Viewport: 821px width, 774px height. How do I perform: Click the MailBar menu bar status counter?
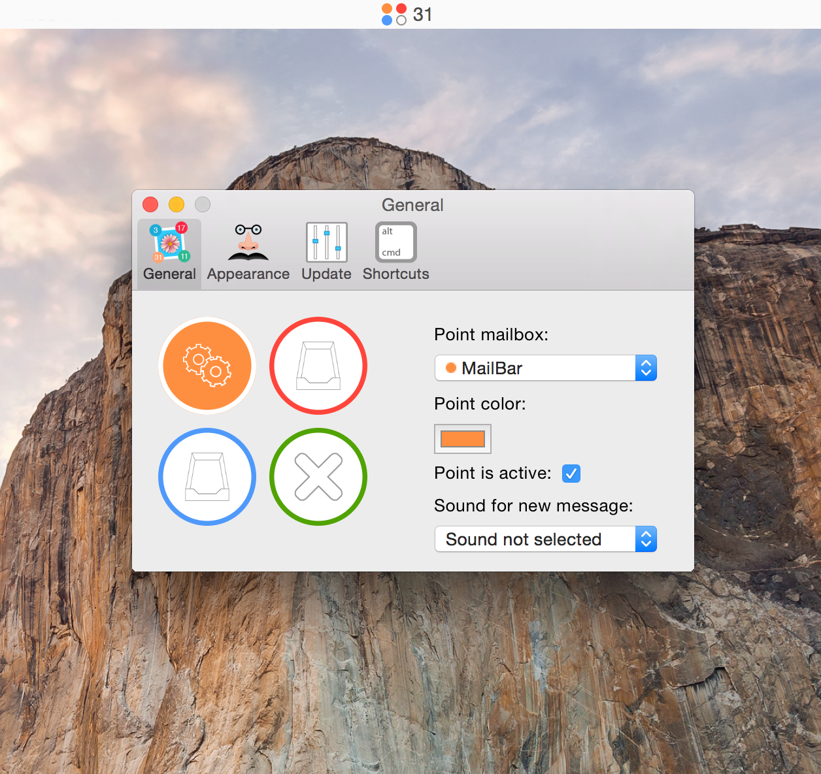(407, 14)
